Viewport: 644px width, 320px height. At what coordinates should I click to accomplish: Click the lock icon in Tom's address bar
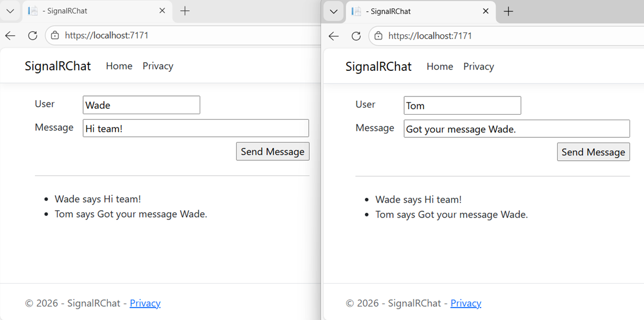pos(378,36)
